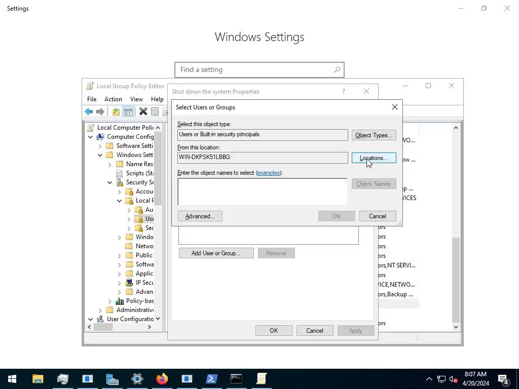Show hidden tray icons chevron
Viewport: 519px width, 389px height.
(x=429, y=379)
